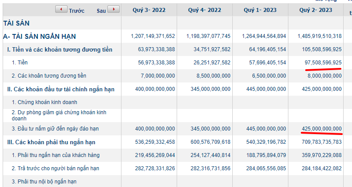Click value 1,207,149,371,652
This screenshot has width=352, height=187.
(x=153, y=36)
